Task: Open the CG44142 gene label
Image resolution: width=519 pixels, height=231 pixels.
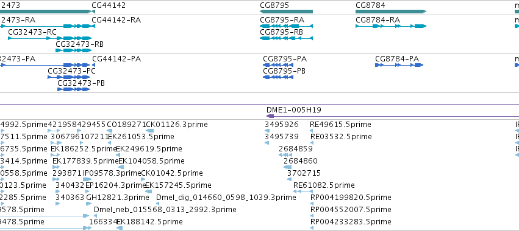Action: 109,5
